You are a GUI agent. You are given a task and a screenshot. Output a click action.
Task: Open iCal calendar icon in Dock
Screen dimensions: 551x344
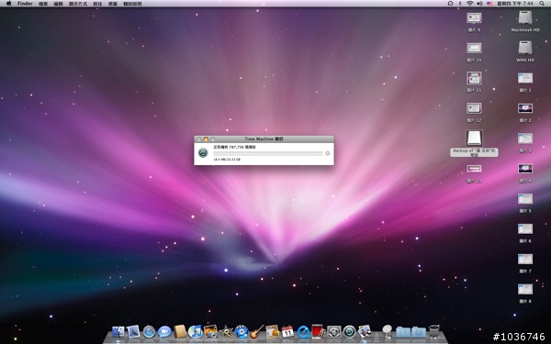click(x=287, y=331)
